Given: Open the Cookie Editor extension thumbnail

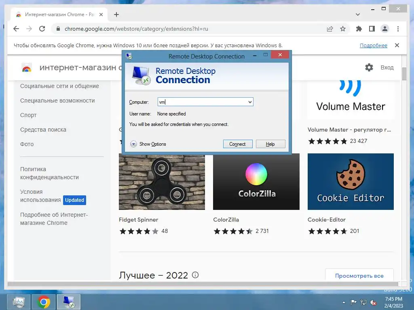Looking at the screenshot, I should point(351,182).
